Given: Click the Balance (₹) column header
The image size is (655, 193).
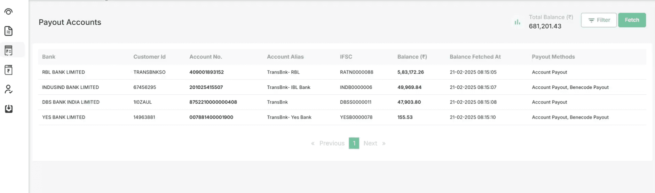Looking at the screenshot, I should click(x=412, y=57).
